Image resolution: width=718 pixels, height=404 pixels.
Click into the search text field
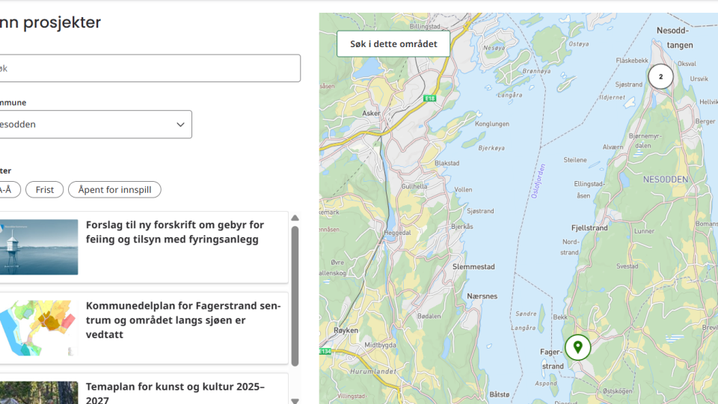(150, 68)
